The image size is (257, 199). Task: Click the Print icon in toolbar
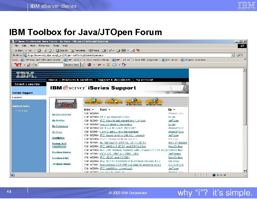118,51
